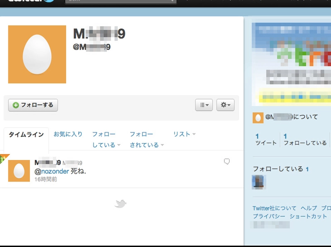The image size is (331, 247).
Task: Open the list icon dropdown arrow
Action: coord(208,105)
